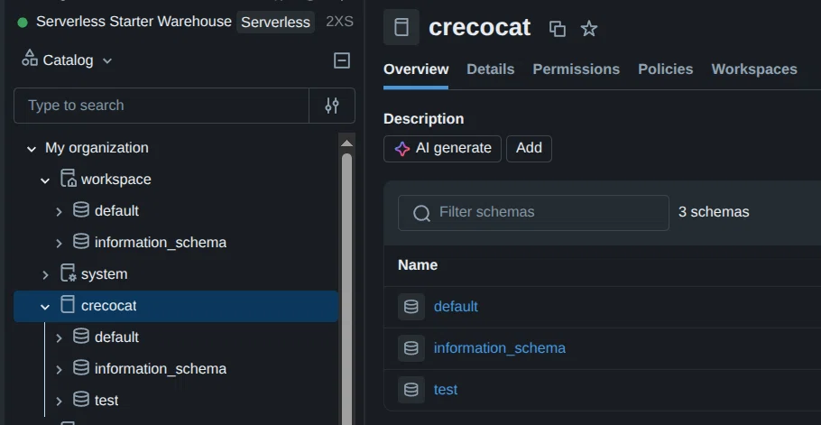Select test schema in catalog tree

[x=106, y=401]
